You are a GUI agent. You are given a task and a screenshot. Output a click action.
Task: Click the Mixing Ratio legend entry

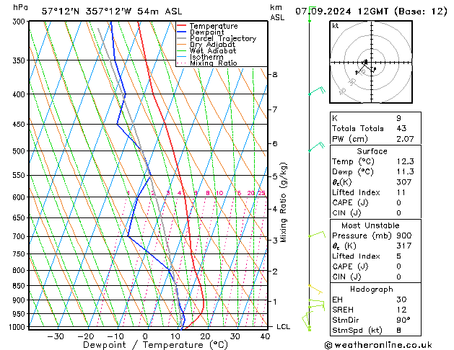pyautogui.click(x=213, y=63)
